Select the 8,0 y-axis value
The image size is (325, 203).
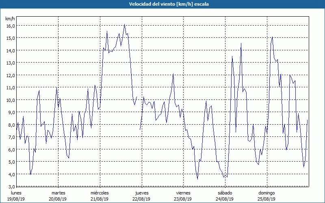pos(11,125)
